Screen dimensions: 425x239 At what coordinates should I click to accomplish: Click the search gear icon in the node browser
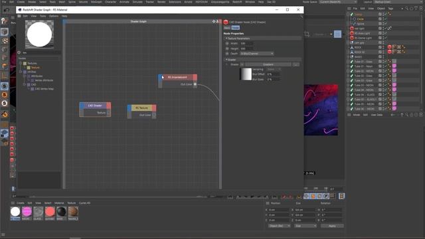point(19,52)
